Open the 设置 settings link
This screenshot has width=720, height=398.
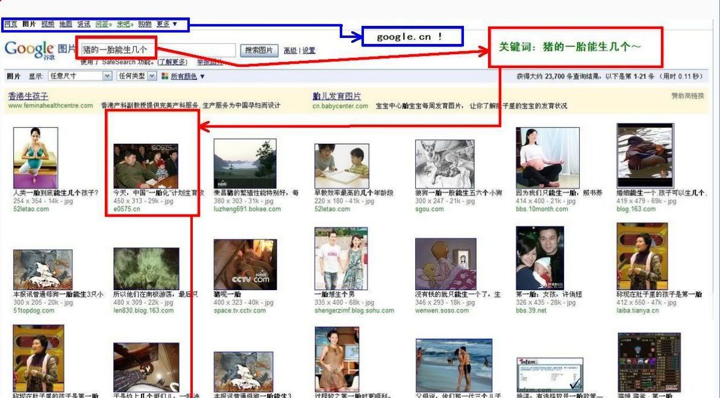point(309,51)
